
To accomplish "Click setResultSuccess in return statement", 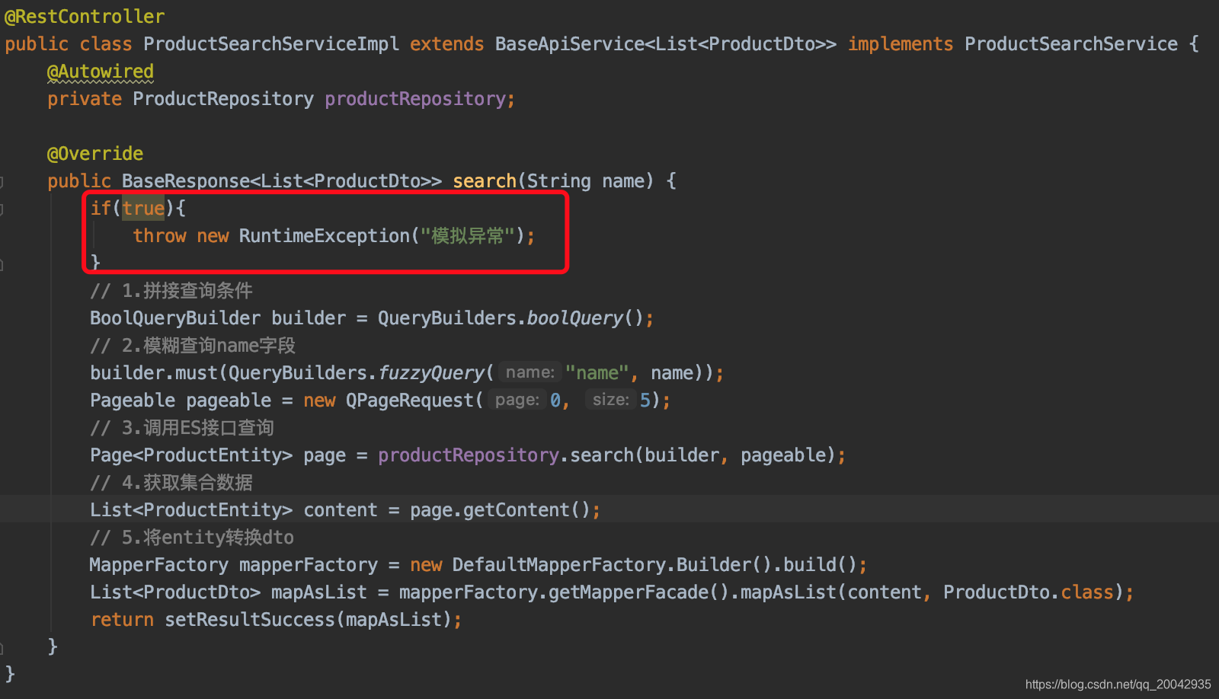I will (250, 620).
